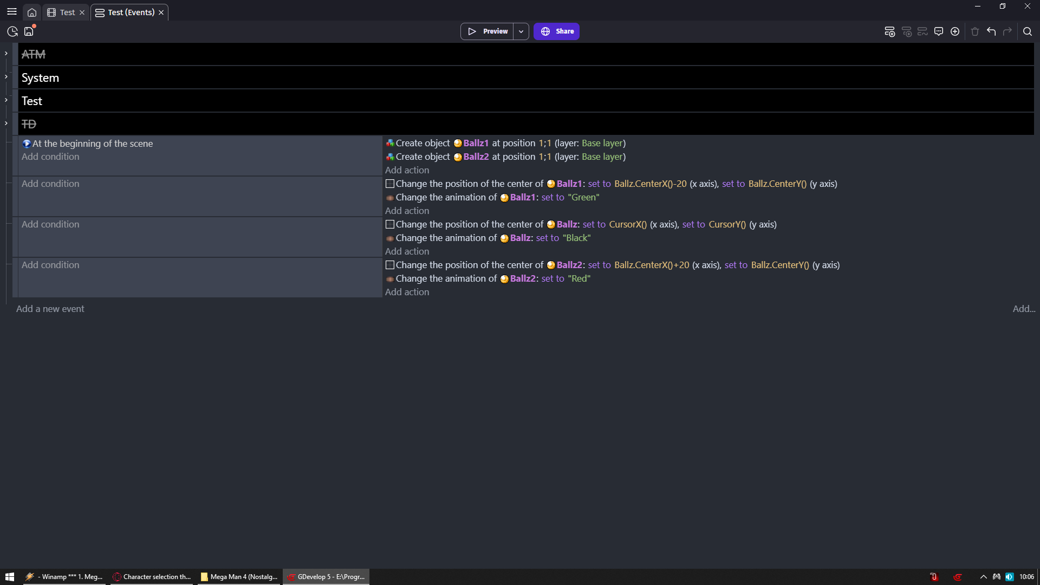Toggle checkbox on Ballz2 position action

(x=389, y=265)
